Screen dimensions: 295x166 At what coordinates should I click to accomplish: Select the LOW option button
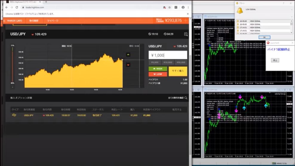click(158, 74)
